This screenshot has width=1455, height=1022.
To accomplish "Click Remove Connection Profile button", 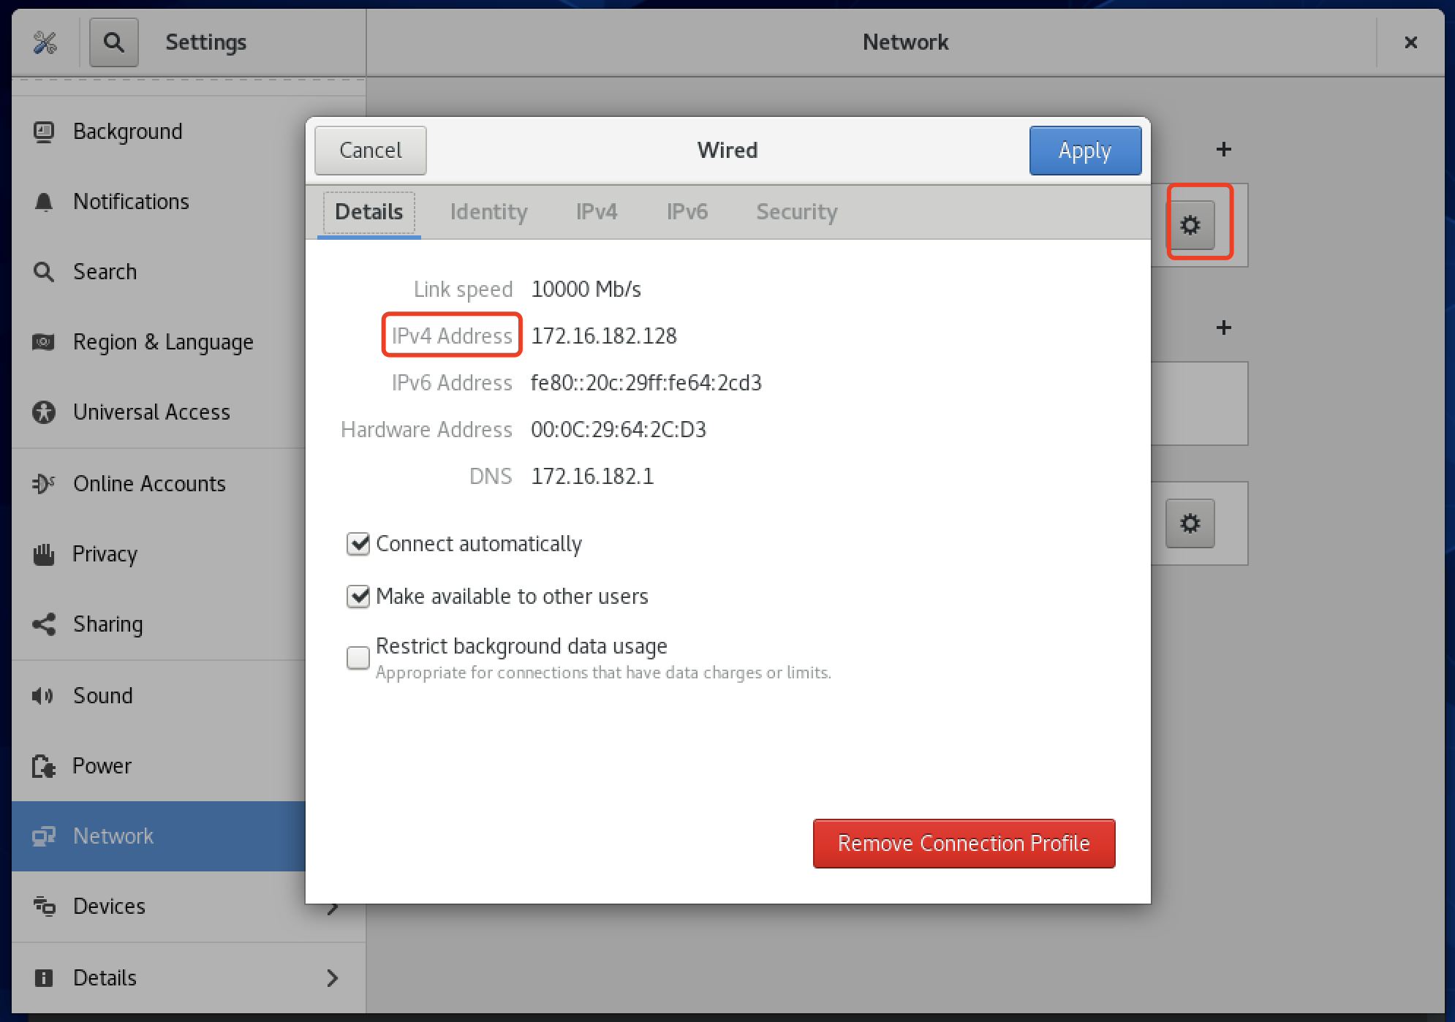I will click(x=964, y=844).
